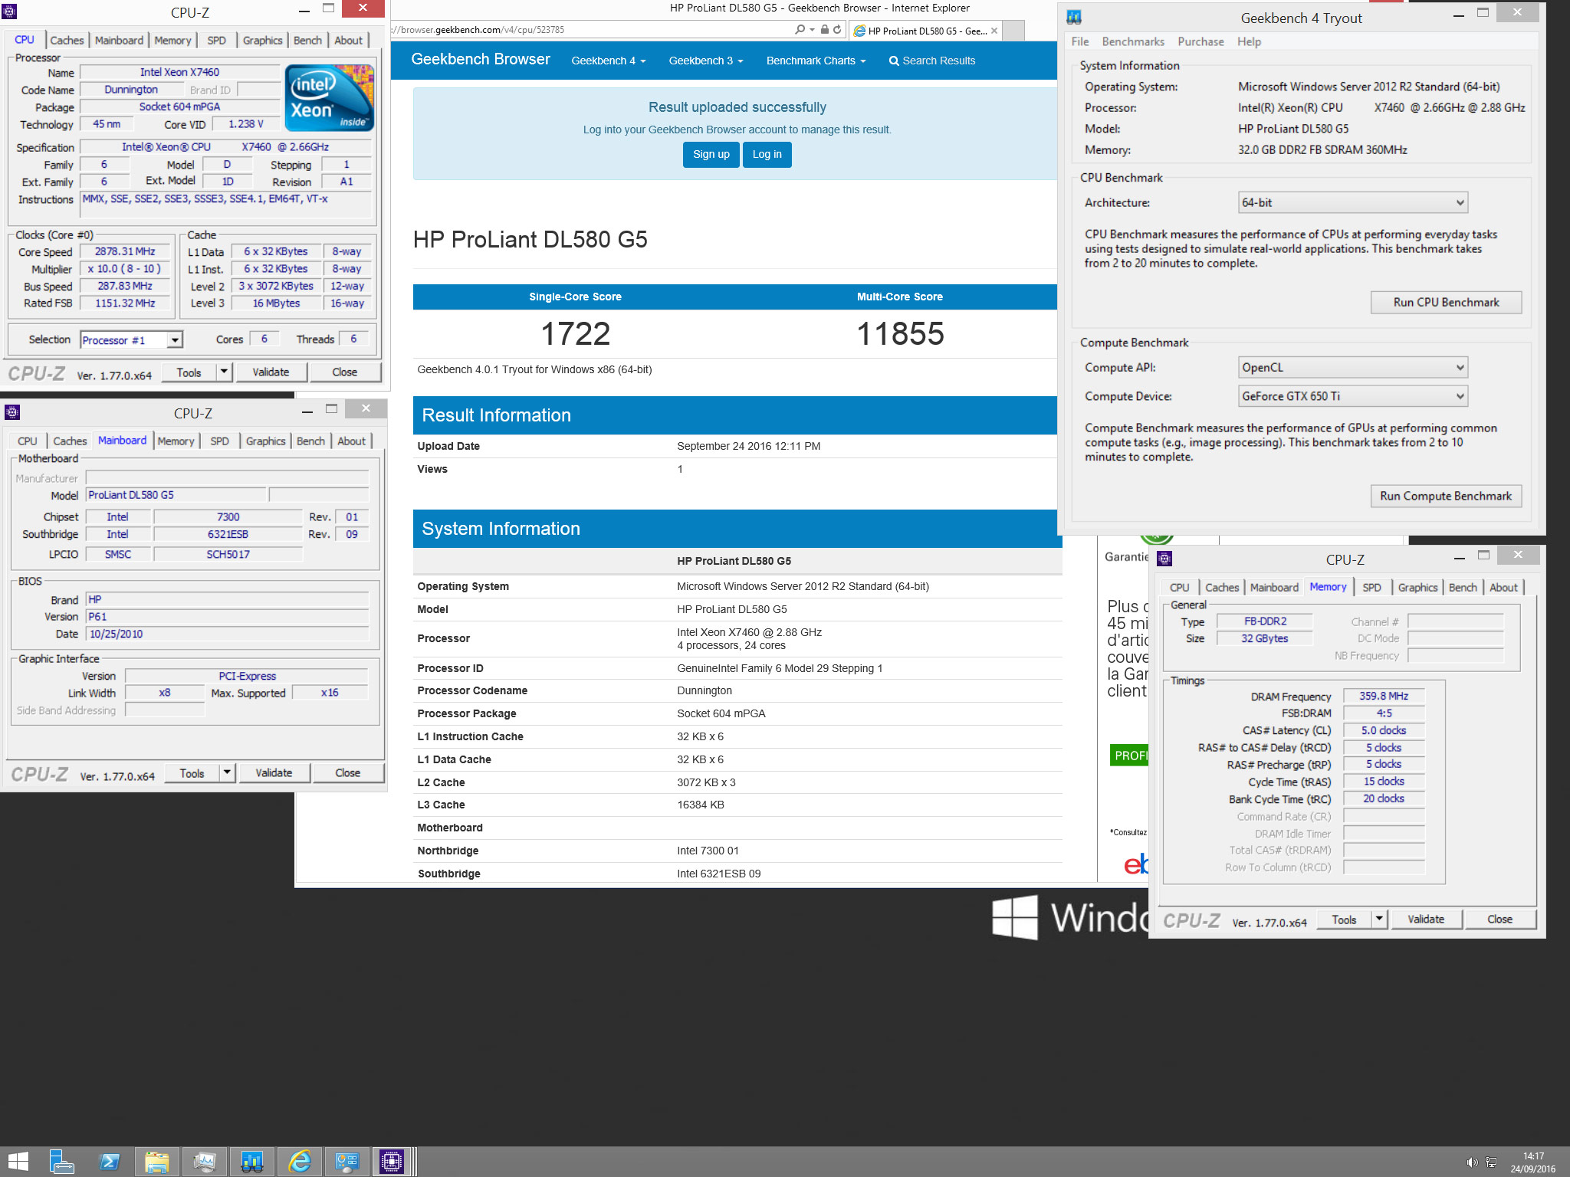
Task: Switch to Internet Explorer in the taskbar
Action: [x=300, y=1162]
